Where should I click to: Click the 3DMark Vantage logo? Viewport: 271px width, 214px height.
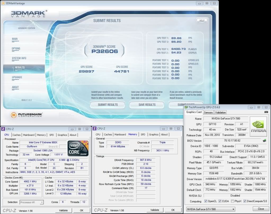(29, 14)
